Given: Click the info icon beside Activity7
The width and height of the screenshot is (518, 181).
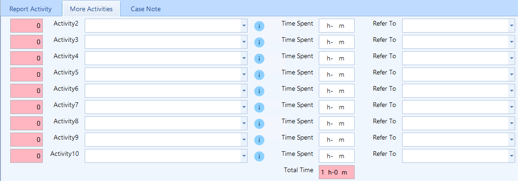Looking at the screenshot, I should coord(259,107).
